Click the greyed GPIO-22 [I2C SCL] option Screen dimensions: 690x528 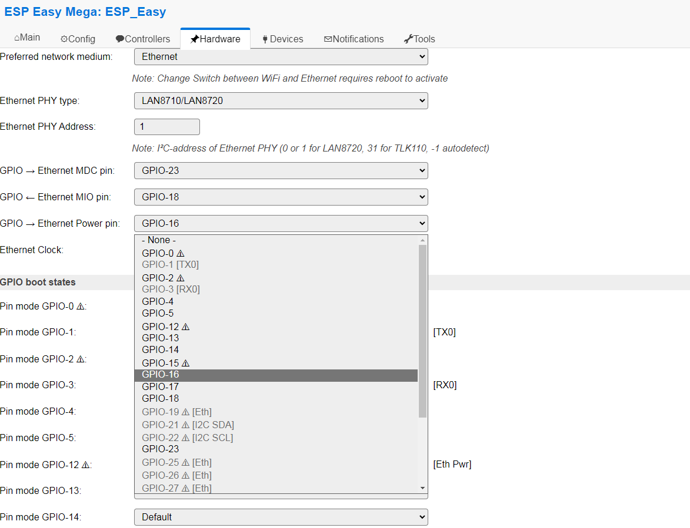[x=276, y=438]
